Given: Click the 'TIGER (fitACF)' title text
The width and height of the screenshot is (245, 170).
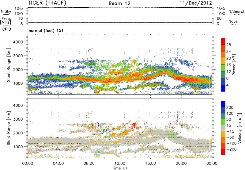Looking at the screenshot, I should tap(47, 3).
